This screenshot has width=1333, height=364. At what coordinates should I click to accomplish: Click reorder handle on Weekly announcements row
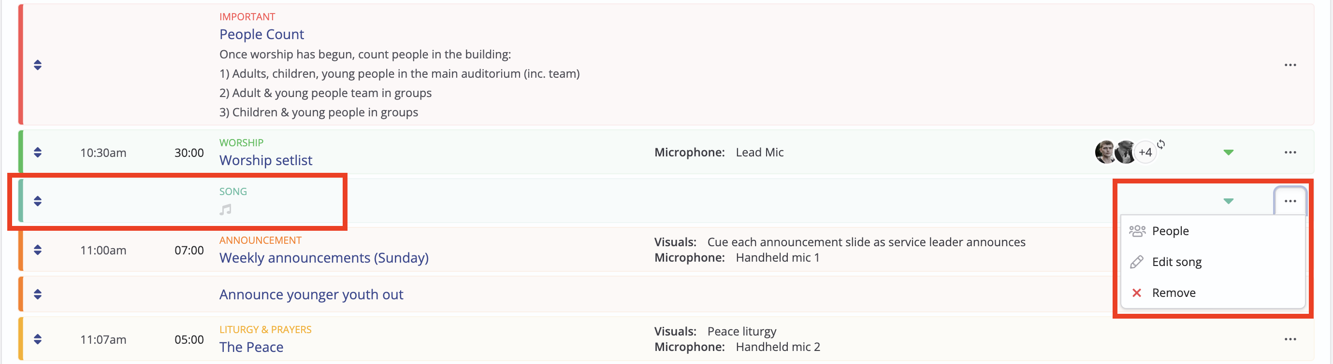click(x=38, y=250)
